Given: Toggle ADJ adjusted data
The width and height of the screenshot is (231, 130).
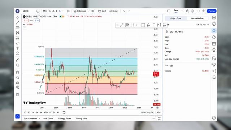Looking at the screenshot, I should [159, 112].
